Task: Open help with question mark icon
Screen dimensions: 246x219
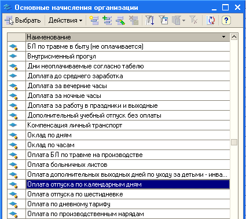Action: pyautogui.click(x=226, y=20)
